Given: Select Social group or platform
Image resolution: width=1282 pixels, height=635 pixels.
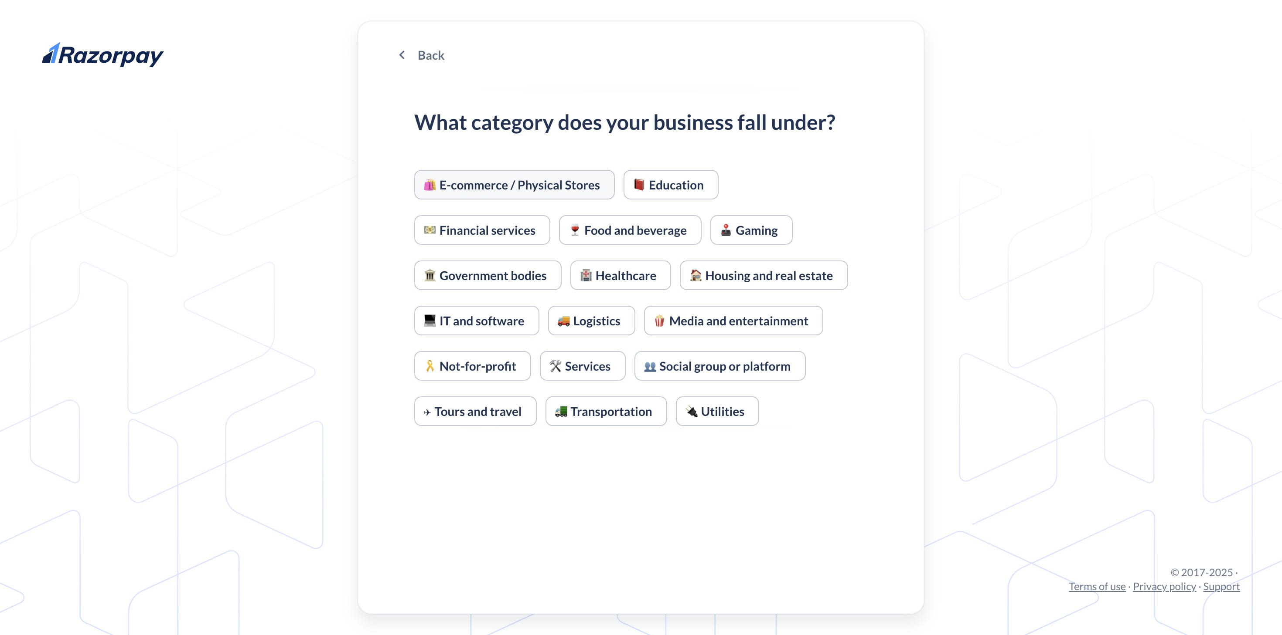Looking at the screenshot, I should click(x=719, y=366).
